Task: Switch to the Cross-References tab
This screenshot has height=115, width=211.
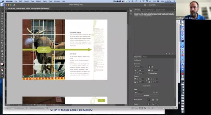Action: pyautogui.click(x=148, y=10)
